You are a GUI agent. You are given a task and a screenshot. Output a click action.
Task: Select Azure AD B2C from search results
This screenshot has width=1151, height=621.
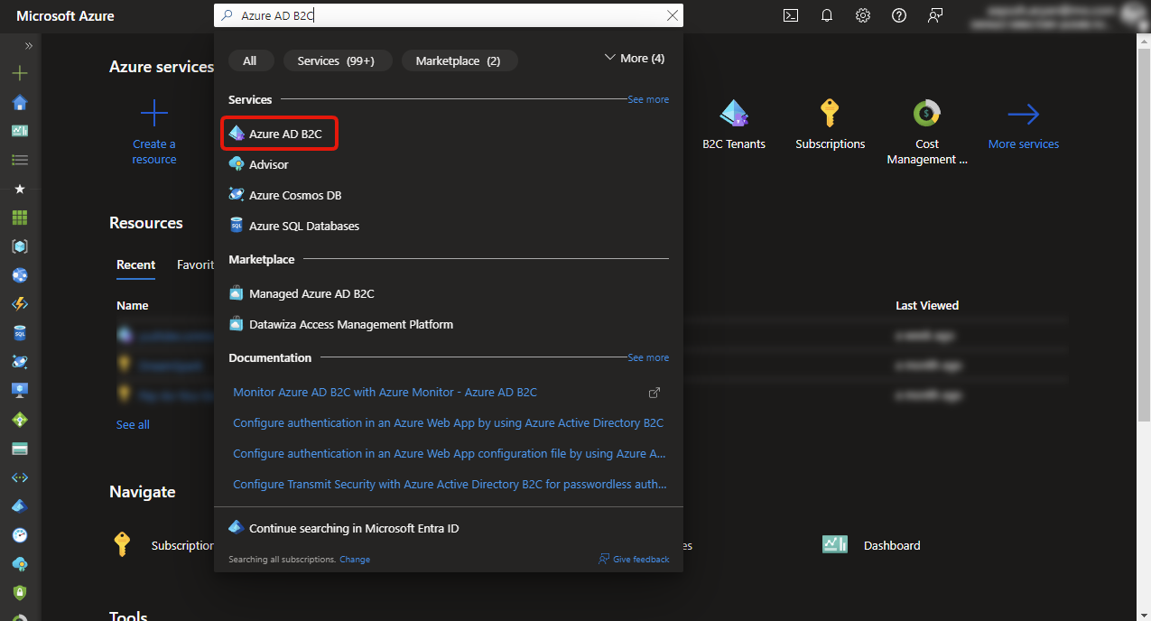click(x=279, y=133)
